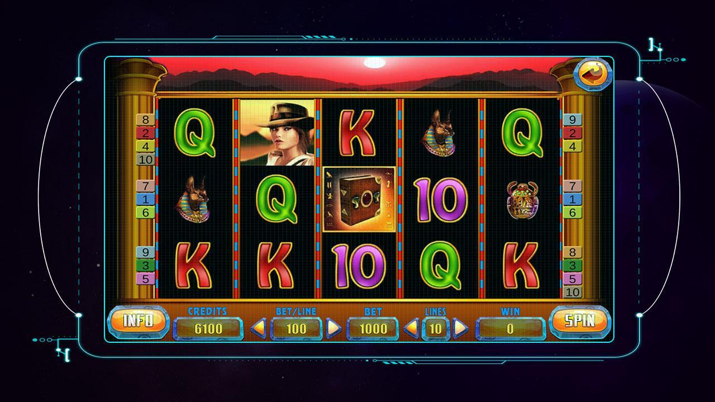
Task: Click the SPIN button
Action: pos(579,322)
